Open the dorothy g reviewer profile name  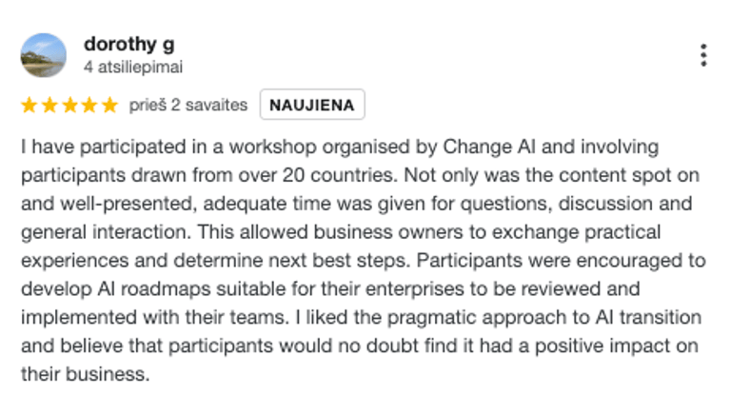click(x=129, y=45)
